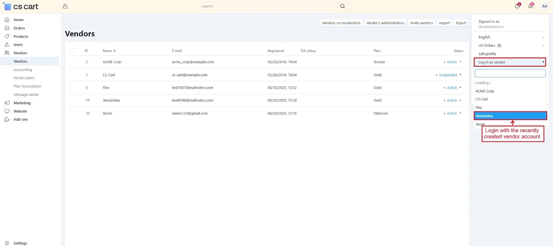This screenshot has height=246, width=553.
Task: Click the Invite vendors button
Action: [x=421, y=23]
